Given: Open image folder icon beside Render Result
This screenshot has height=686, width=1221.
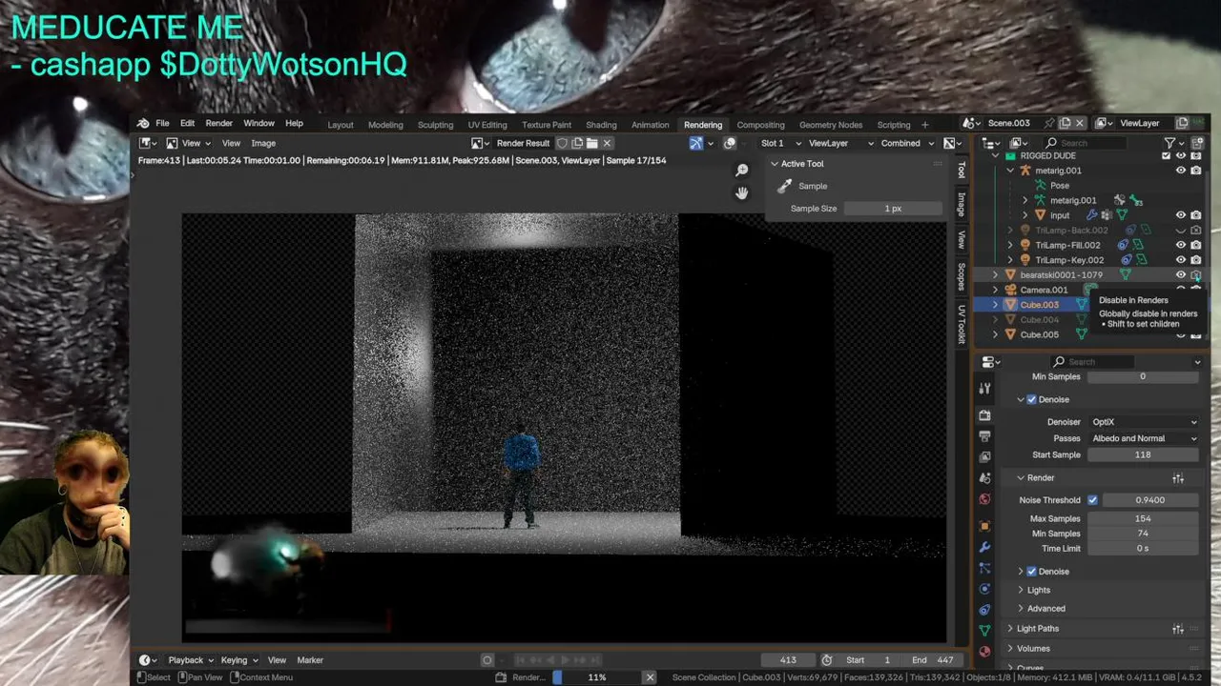Looking at the screenshot, I should (591, 143).
